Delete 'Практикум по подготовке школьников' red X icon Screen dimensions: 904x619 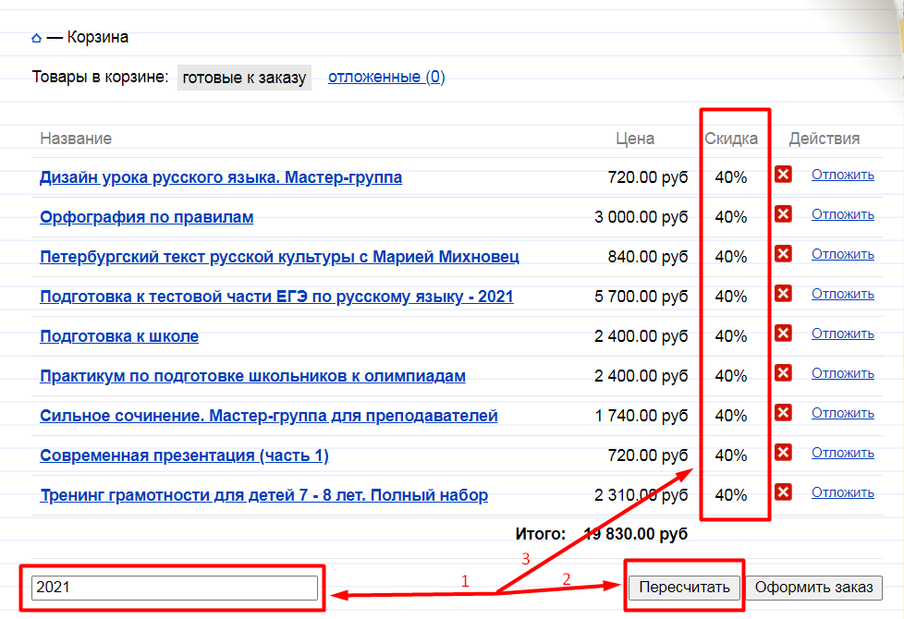click(x=783, y=373)
